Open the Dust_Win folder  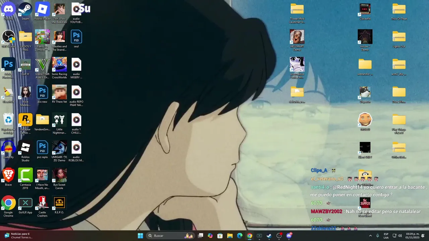point(399,95)
